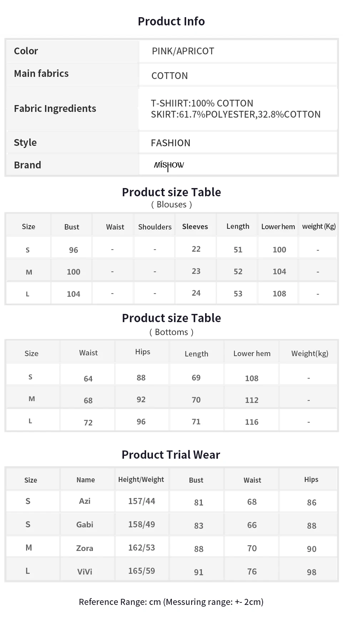The image size is (343, 621).
Task: Click lower hem value 116 in Bottoms table
Action: pos(252,422)
